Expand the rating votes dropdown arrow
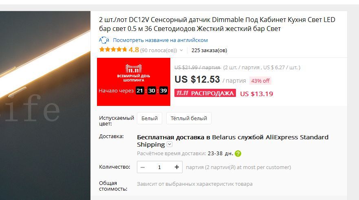The width and height of the screenshot is (359, 200). (x=181, y=50)
